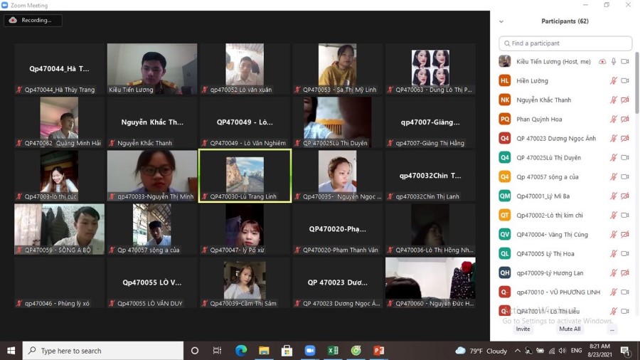Open Excel from taskbar

coord(333,351)
